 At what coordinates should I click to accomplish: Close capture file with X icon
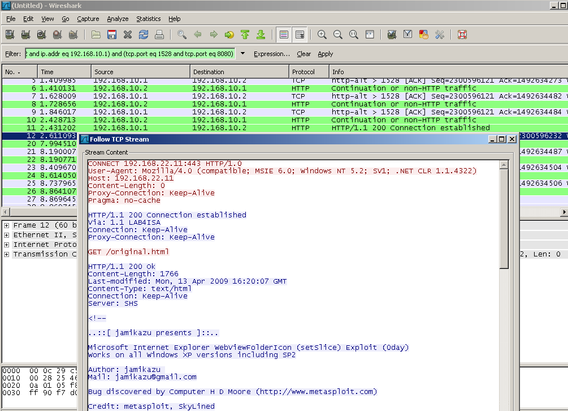(128, 35)
